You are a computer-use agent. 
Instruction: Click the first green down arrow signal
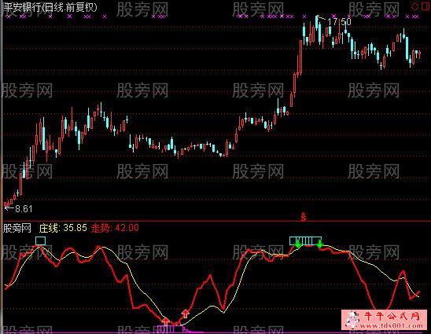click(x=297, y=244)
